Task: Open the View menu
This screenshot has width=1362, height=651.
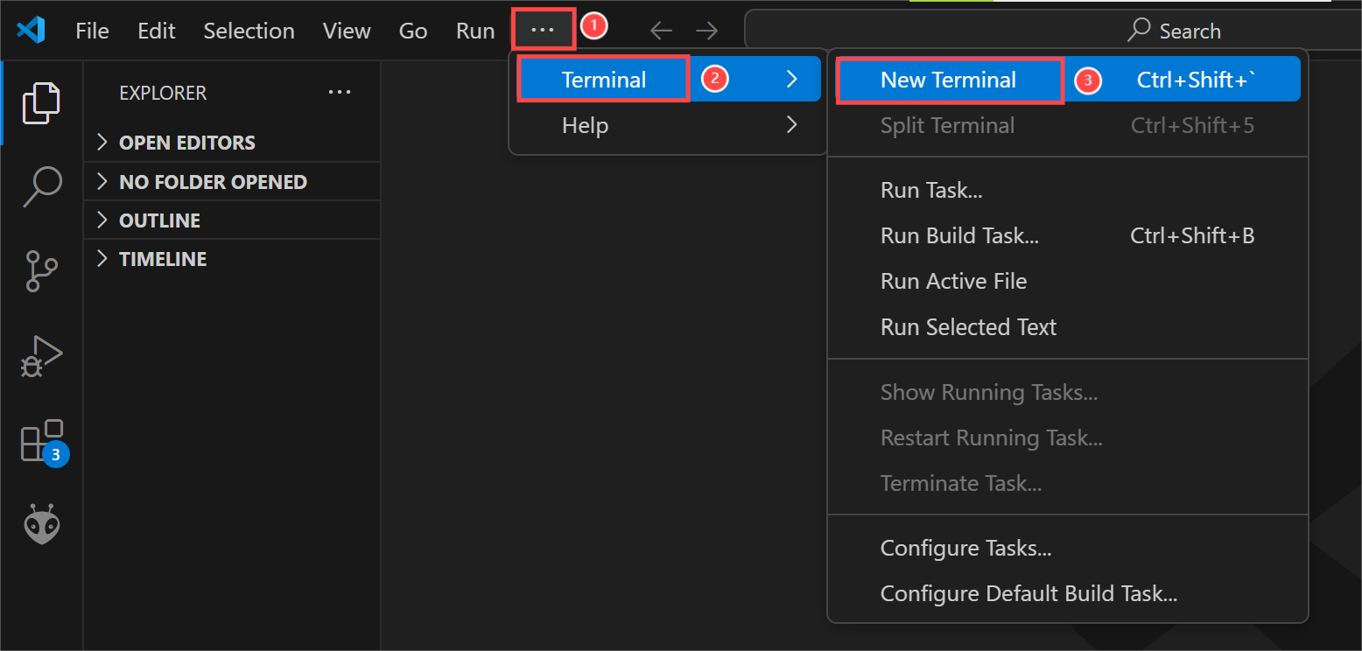Action: point(347,31)
